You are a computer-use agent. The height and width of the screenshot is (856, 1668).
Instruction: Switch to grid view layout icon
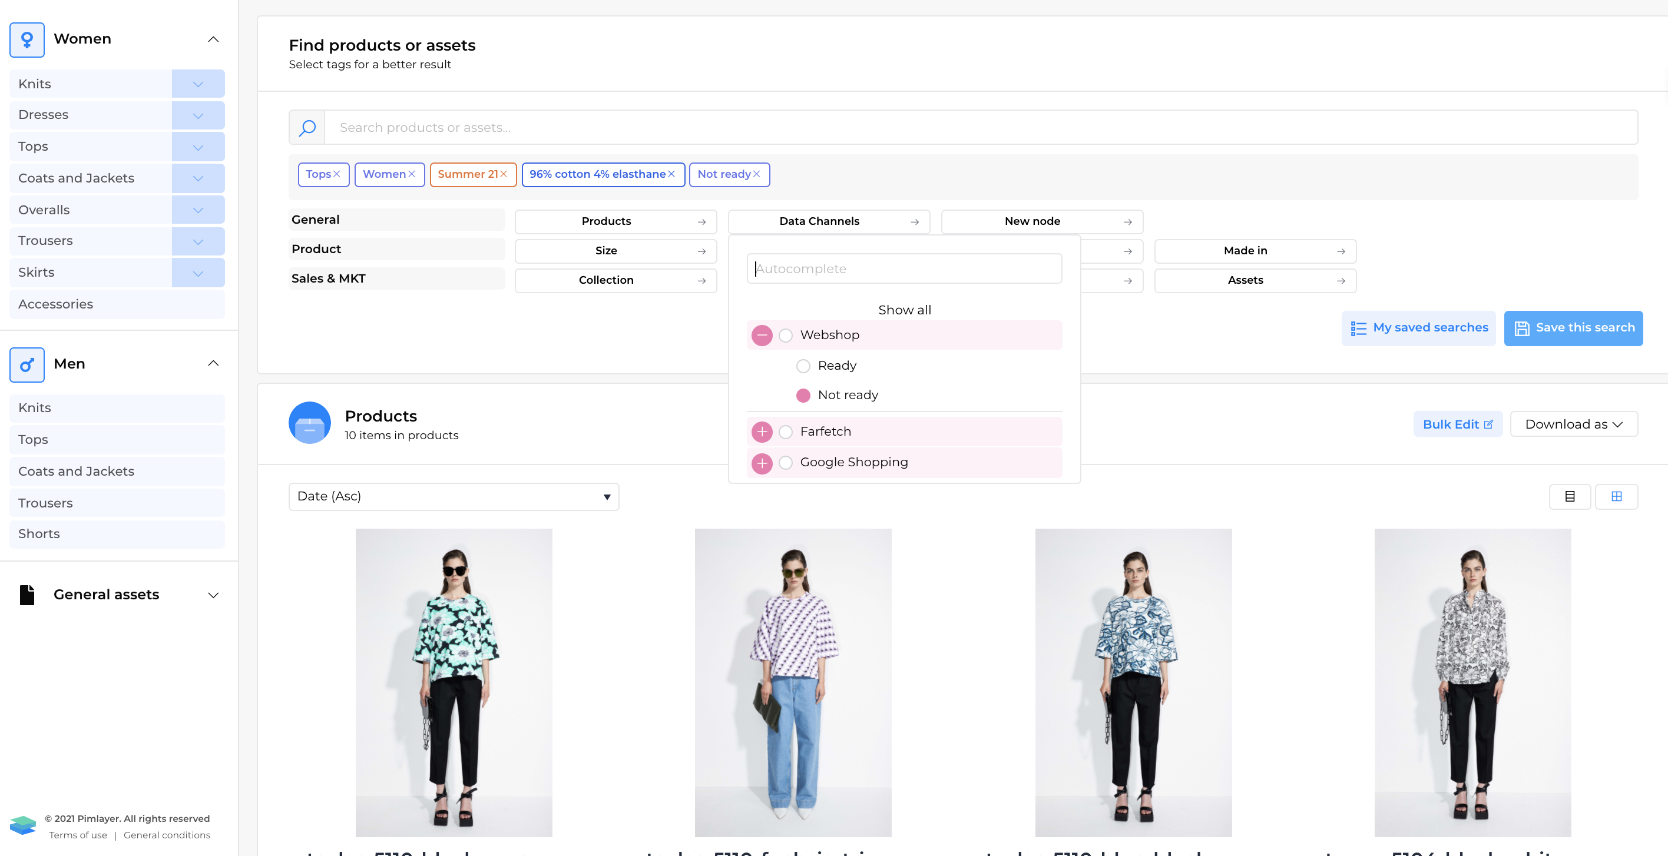click(x=1616, y=496)
